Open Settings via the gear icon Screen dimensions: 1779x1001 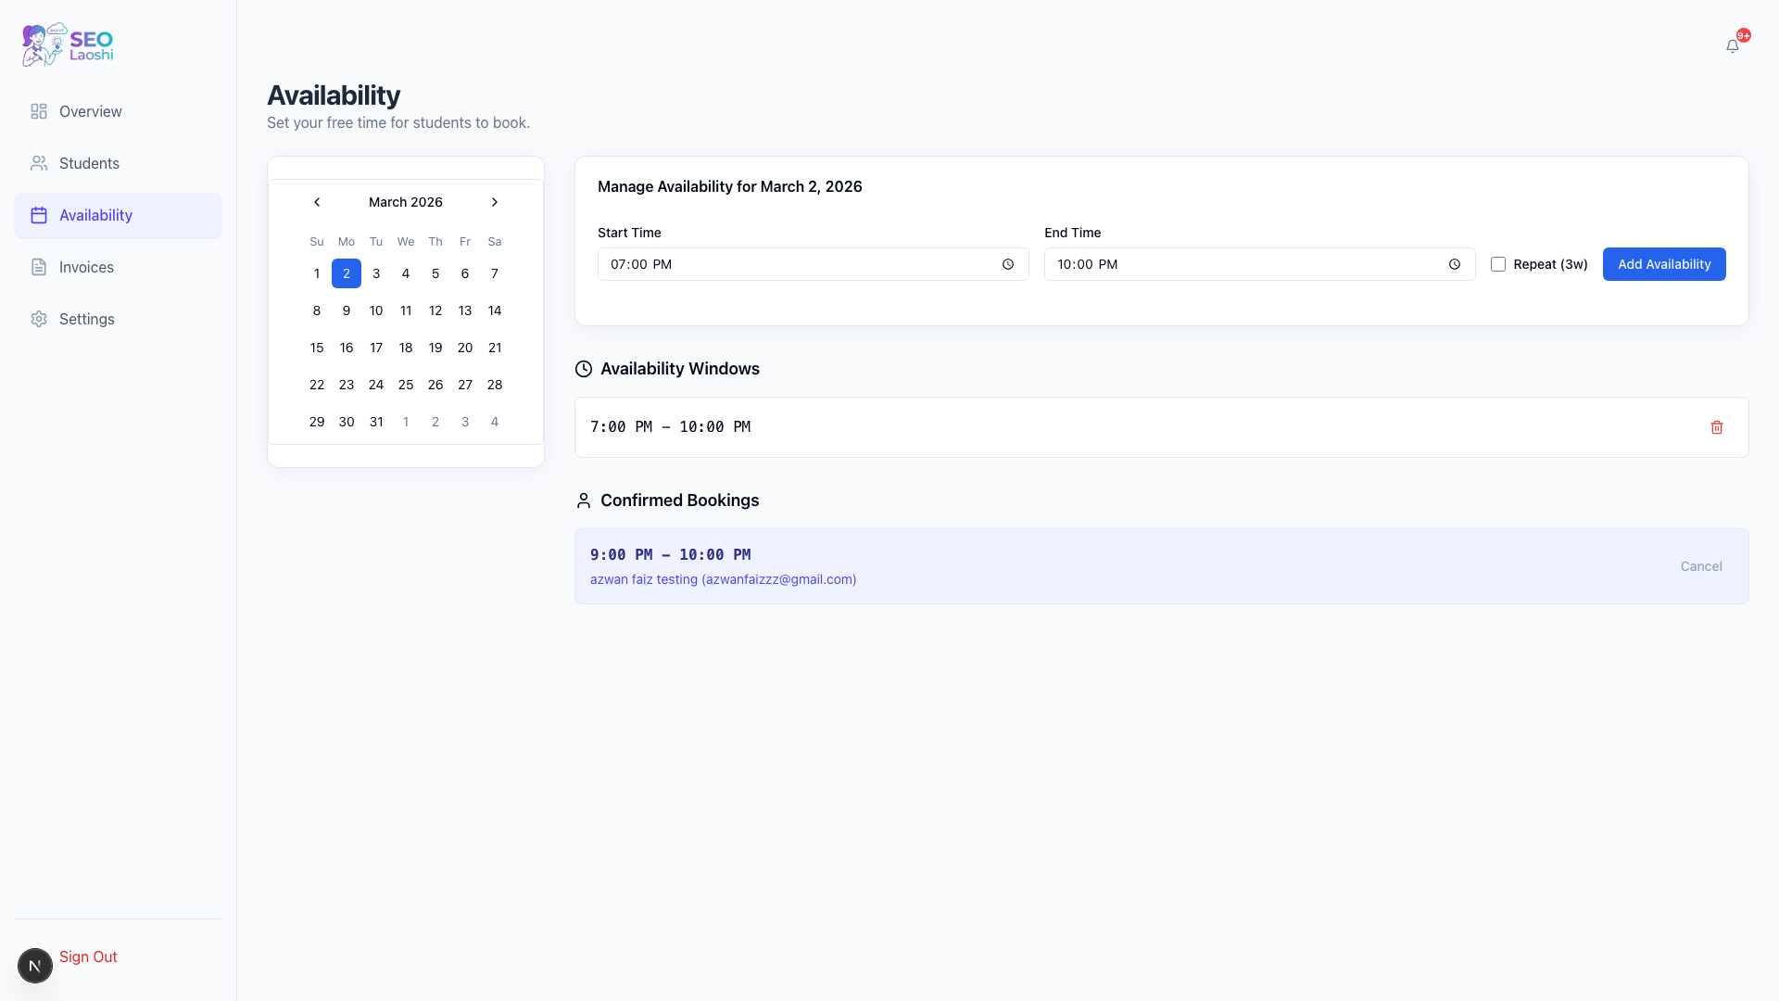38,319
